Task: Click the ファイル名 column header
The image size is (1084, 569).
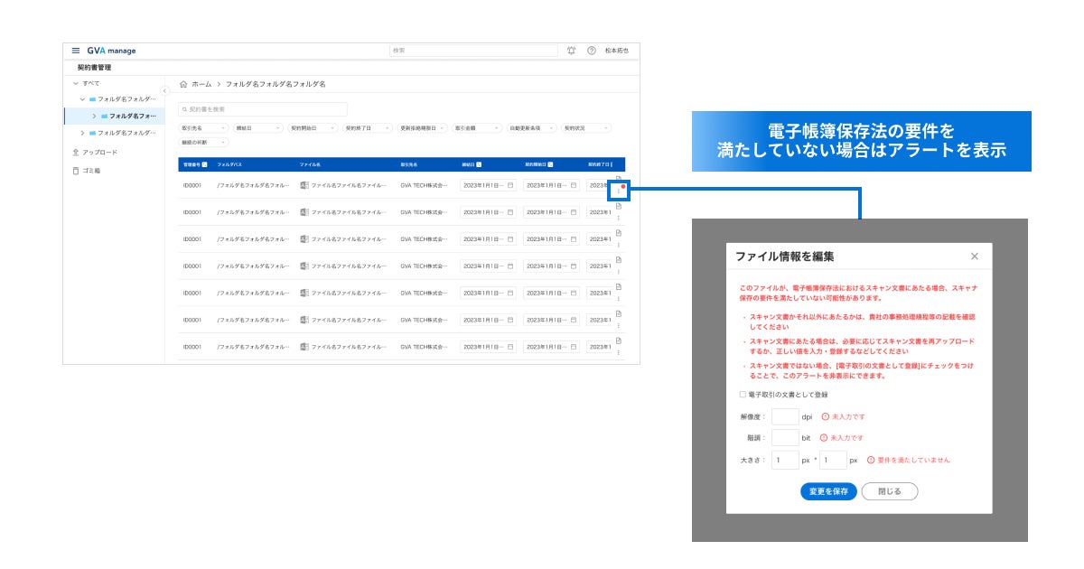Action: [x=310, y=165]
